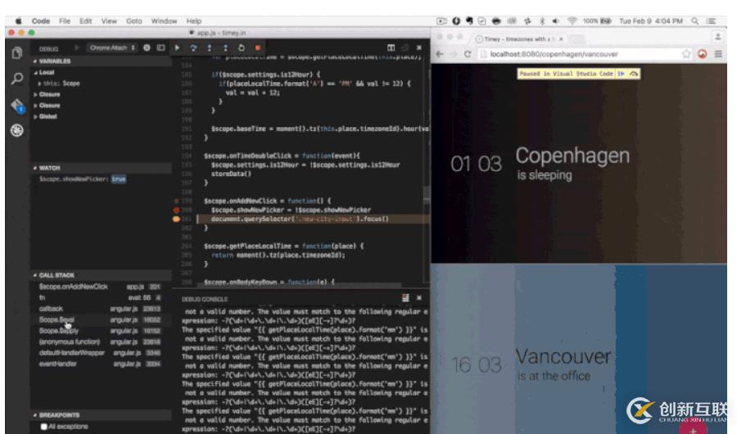Open launch configuration gear icon

147,48
